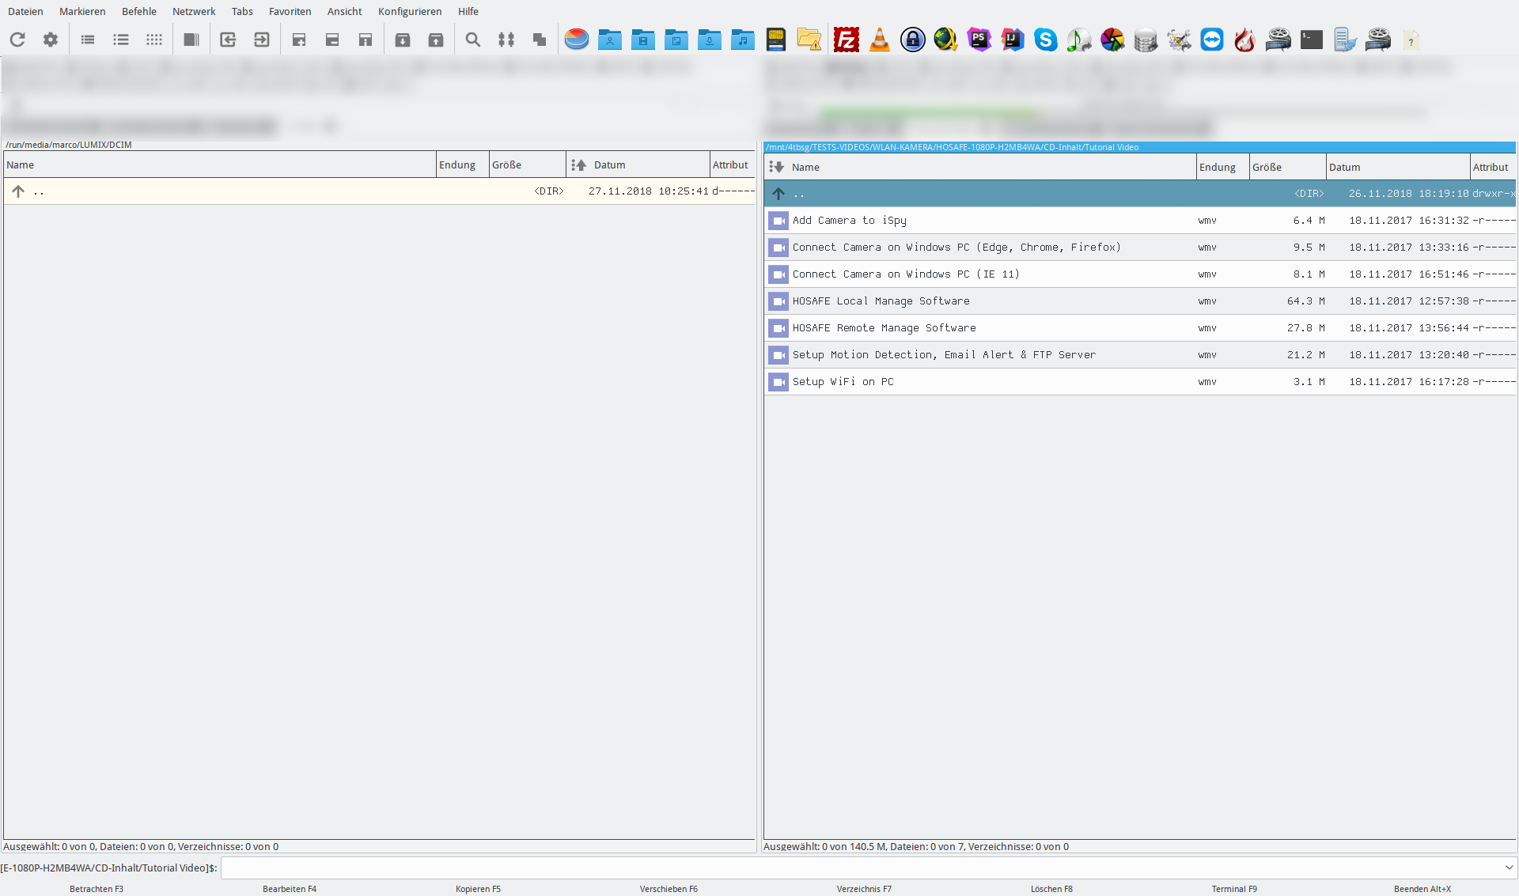Click Bearbeiten F4 button

pyautogui.click(x=290, y=889)
